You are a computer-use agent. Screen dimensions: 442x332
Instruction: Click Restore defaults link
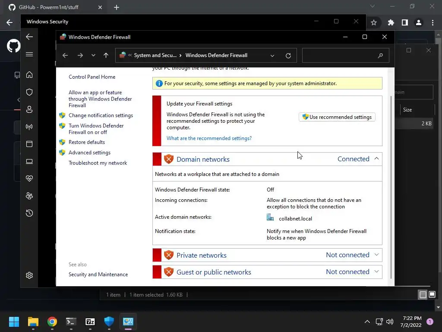point(86,142)
